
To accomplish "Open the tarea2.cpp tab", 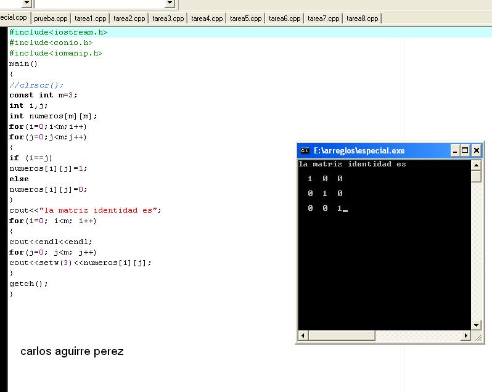I will (x=129, y=18).
